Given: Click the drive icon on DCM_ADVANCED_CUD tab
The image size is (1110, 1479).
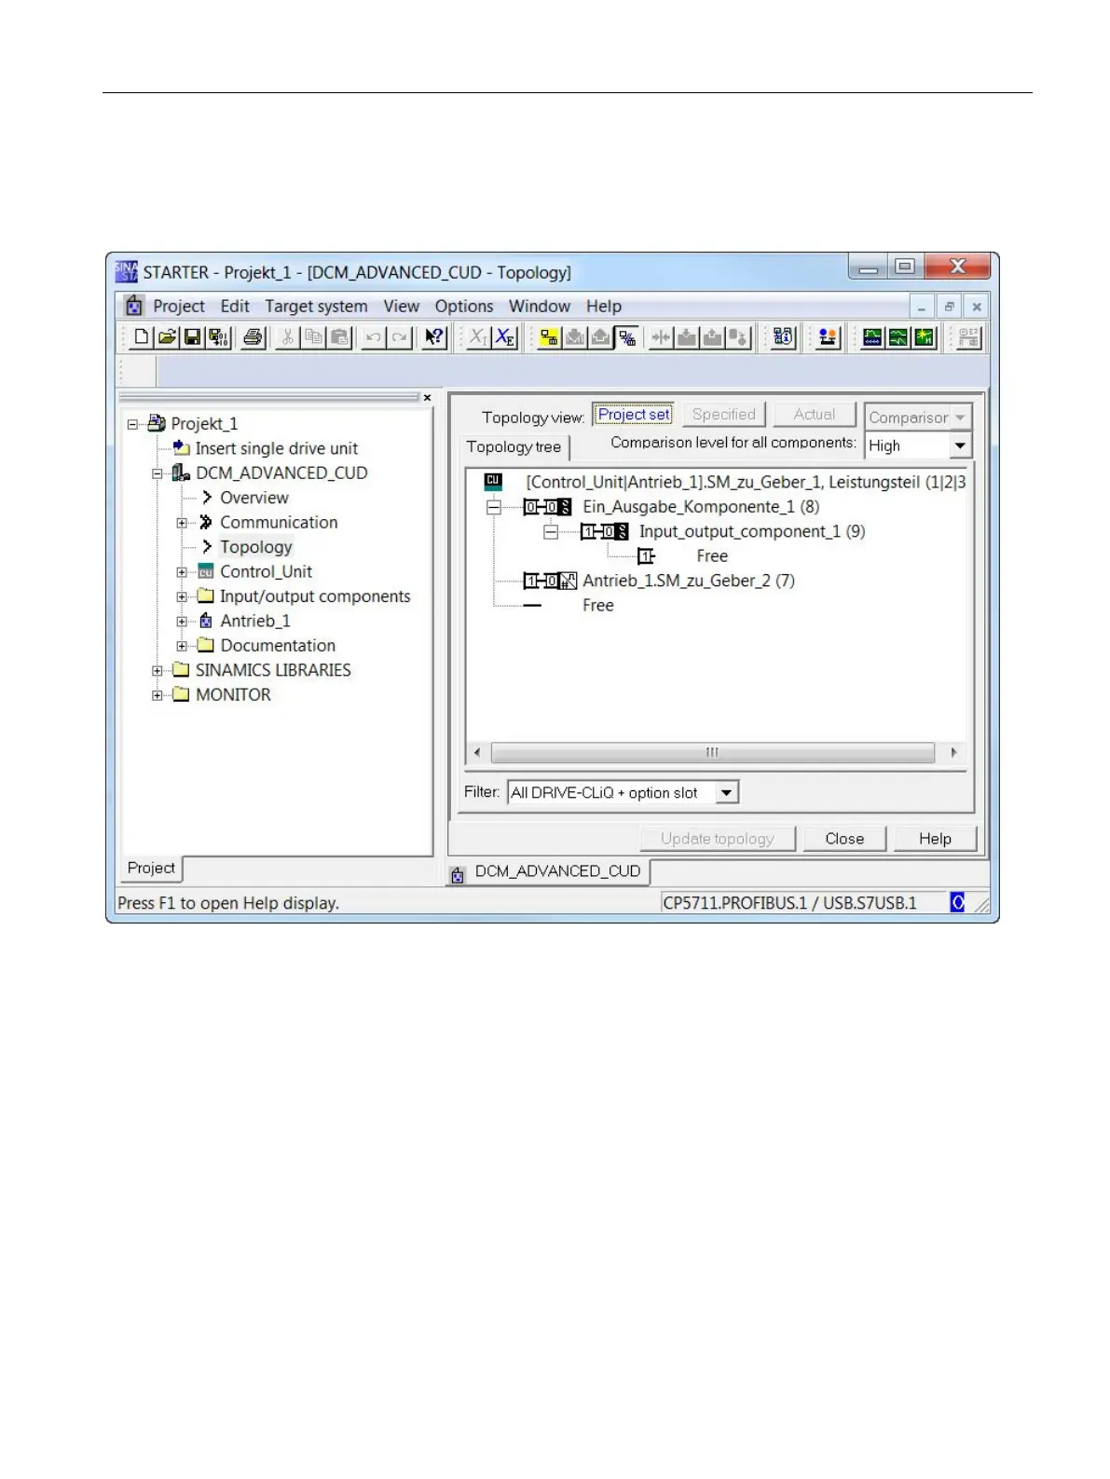Looking at the screenshot, I should pos(458,874).
